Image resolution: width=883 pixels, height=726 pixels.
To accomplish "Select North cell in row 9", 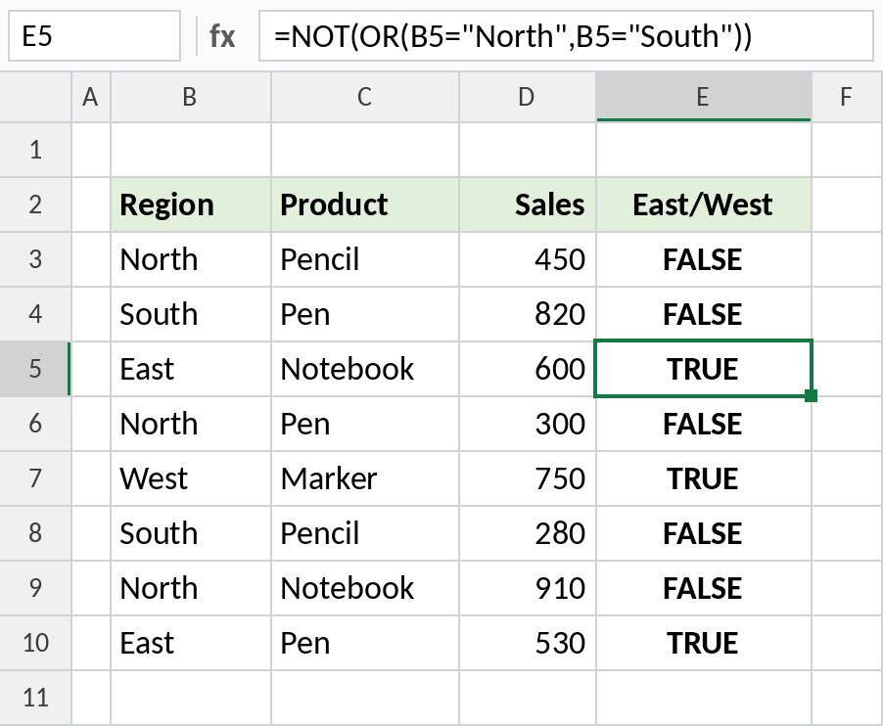I will tap(191, 588).
